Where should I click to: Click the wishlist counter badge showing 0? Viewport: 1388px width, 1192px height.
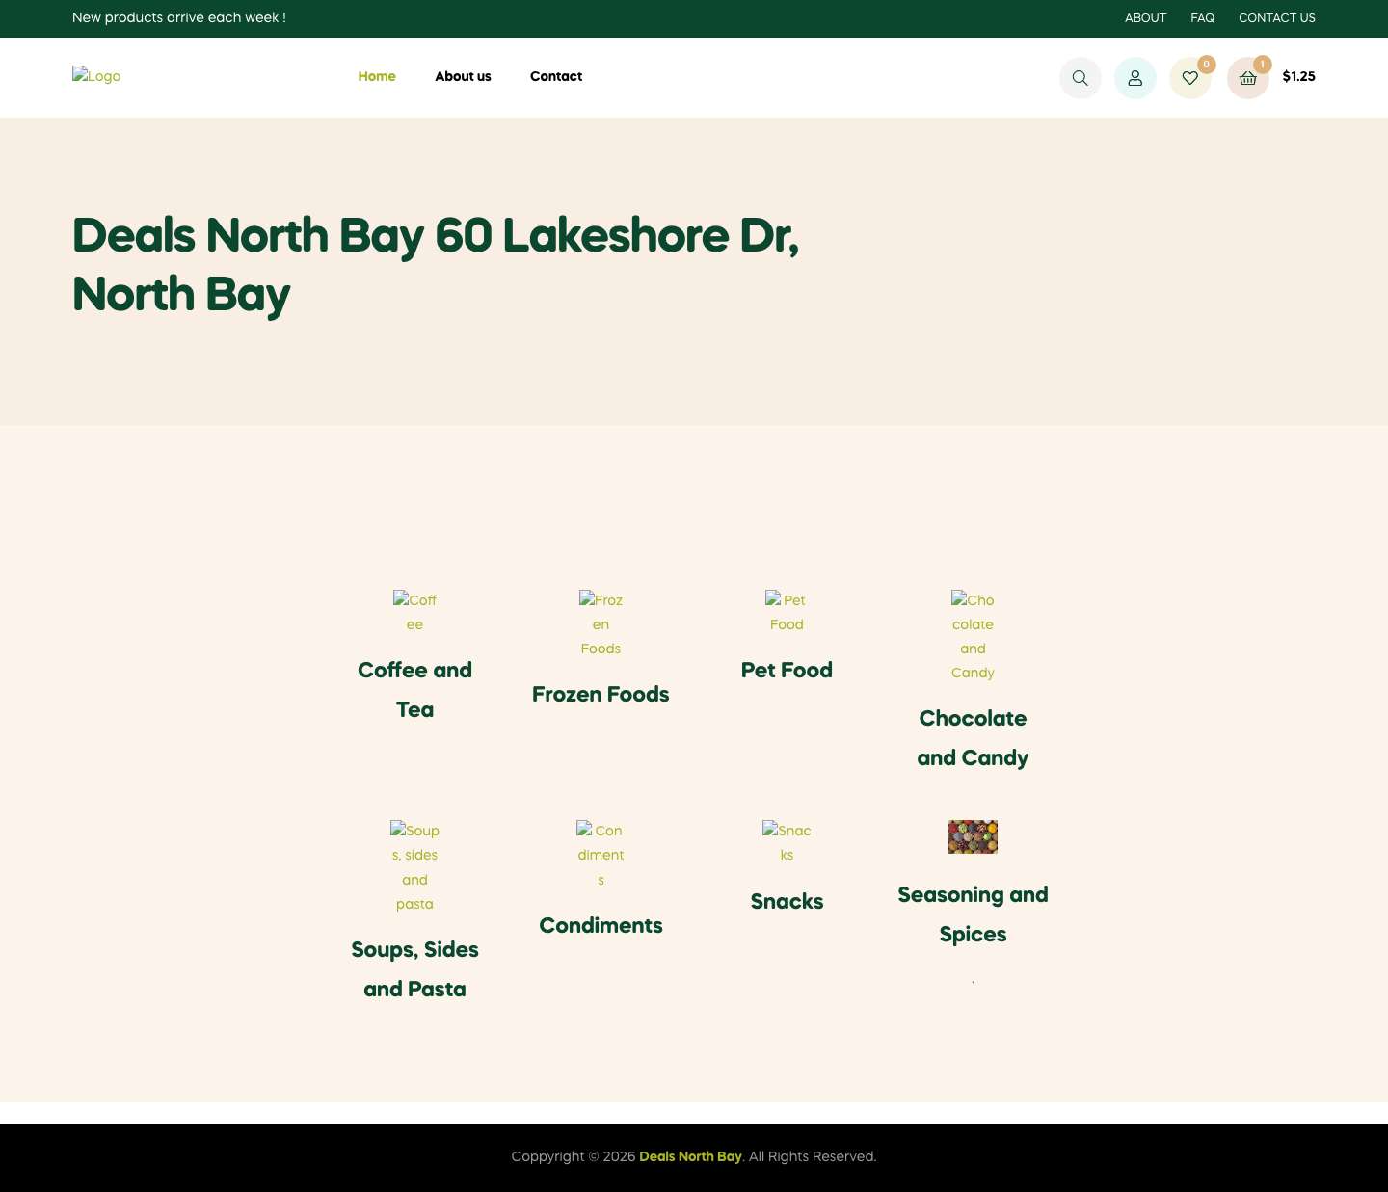1206,64
